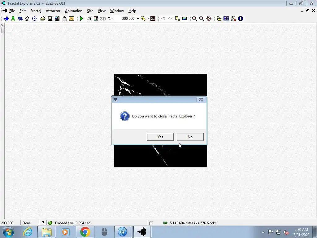
Task: Click the 'Done' status bar text
Action: 27,223
